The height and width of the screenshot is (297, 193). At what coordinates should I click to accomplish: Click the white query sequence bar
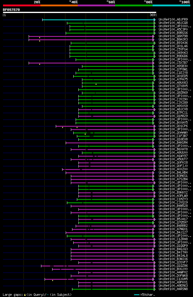tap(80, 12)
